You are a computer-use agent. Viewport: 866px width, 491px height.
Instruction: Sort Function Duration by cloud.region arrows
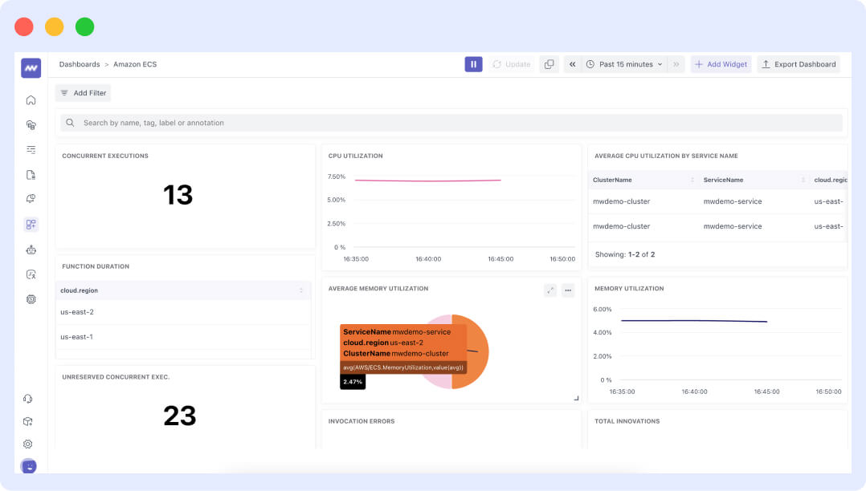[x=301, y=290]
